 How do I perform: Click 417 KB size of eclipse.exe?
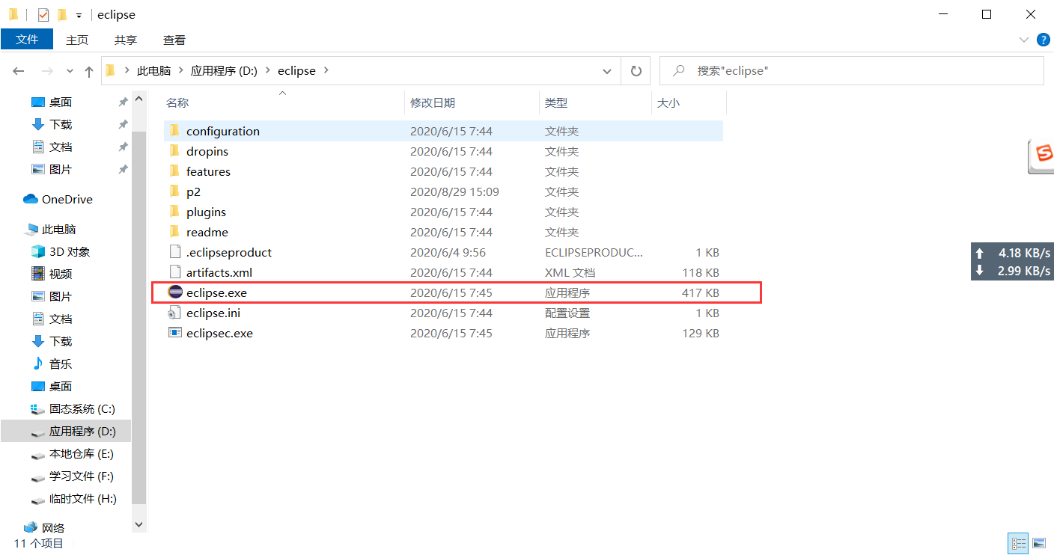(x=701, y=292)
